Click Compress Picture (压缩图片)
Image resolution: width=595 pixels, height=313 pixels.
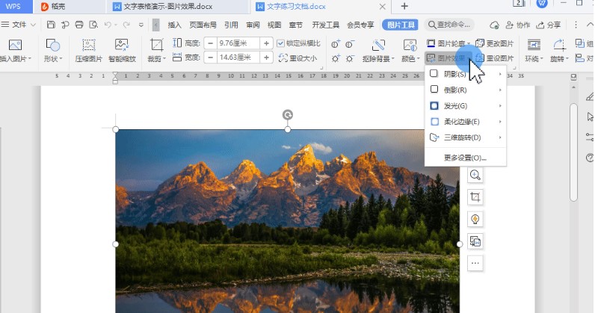pyautogui.click(x=88, y=50)
